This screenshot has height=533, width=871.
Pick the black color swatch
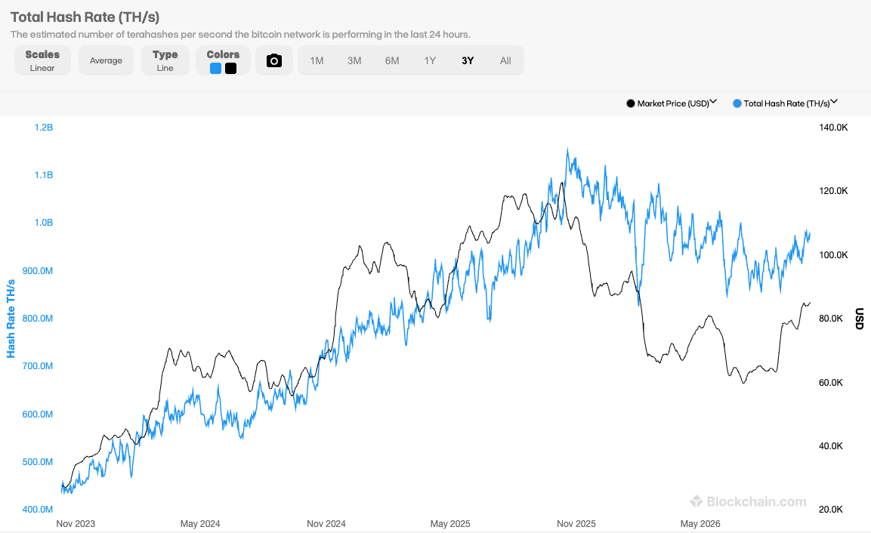point(230,68)
